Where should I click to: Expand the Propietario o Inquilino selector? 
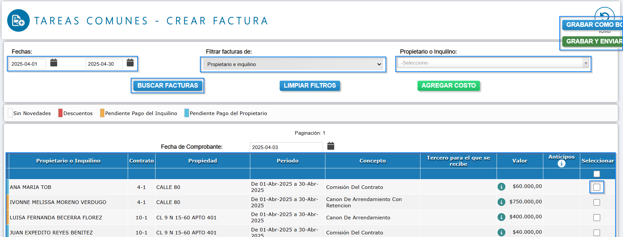click(493, 63)
